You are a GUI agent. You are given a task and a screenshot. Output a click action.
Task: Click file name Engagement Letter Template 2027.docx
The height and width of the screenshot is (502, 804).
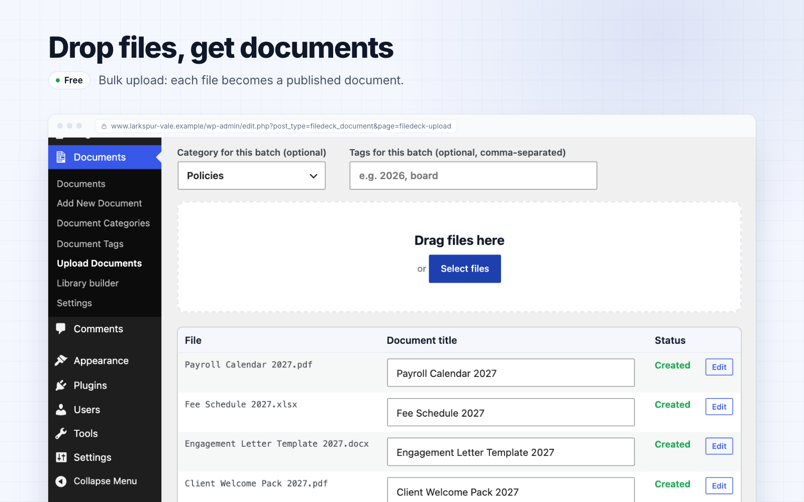[x=277, y=444]
